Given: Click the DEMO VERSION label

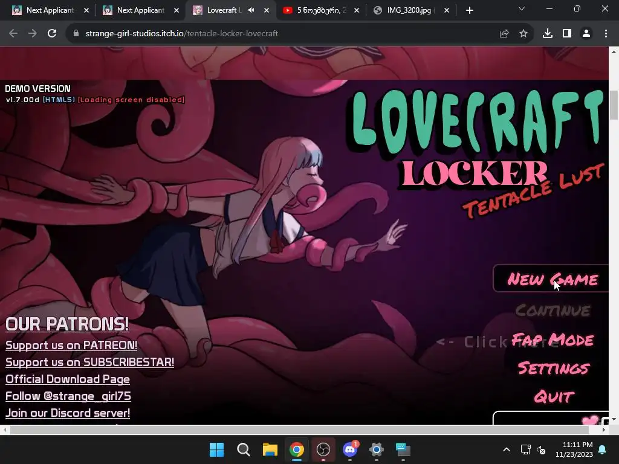Looking at the screenshot, I should [x=37, y=88].
